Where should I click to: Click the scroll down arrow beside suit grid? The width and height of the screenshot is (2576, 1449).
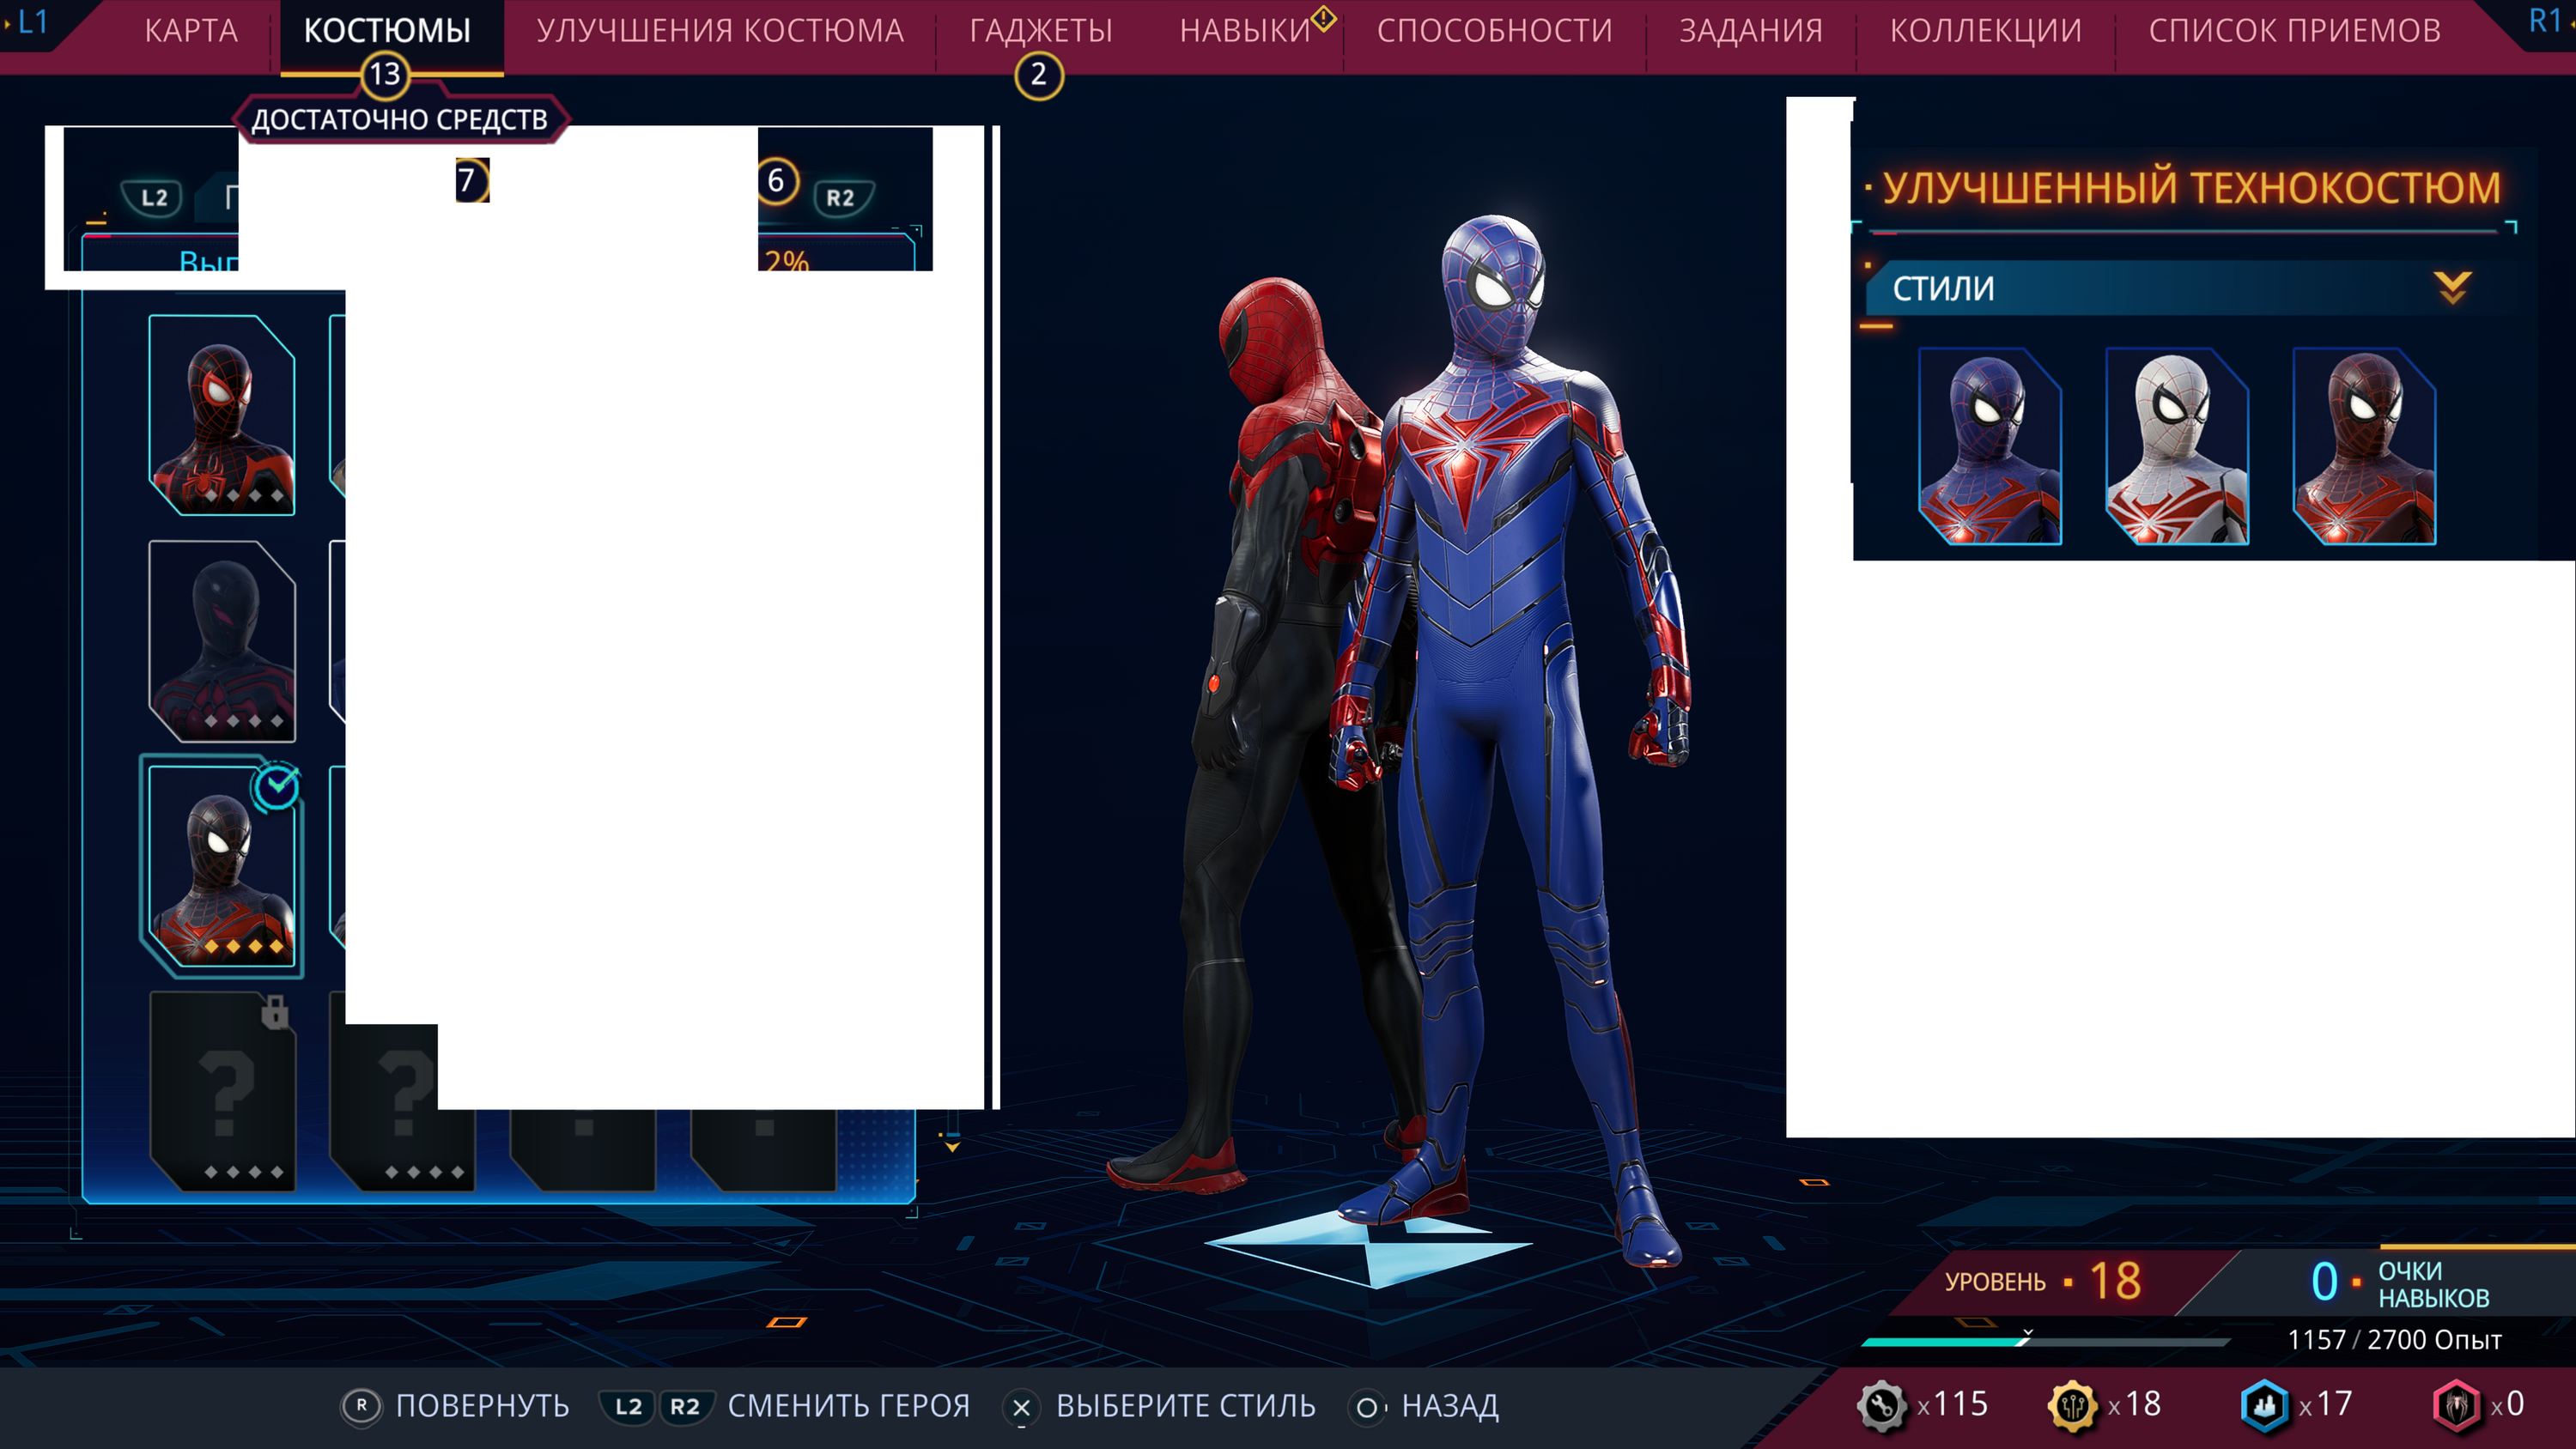[x=952, y=1146]
